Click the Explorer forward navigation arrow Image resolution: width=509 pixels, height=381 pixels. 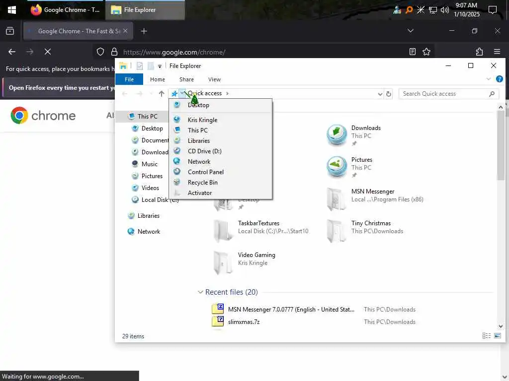pyautogui.click(x=139, y=94)
